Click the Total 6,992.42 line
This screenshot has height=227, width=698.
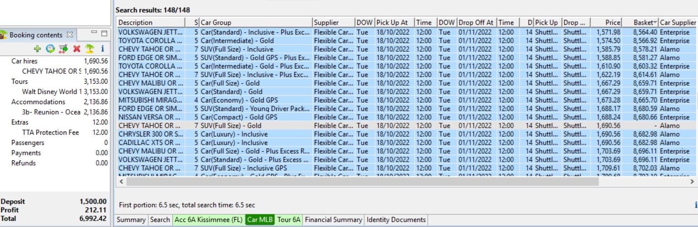[x=54, y=218]
